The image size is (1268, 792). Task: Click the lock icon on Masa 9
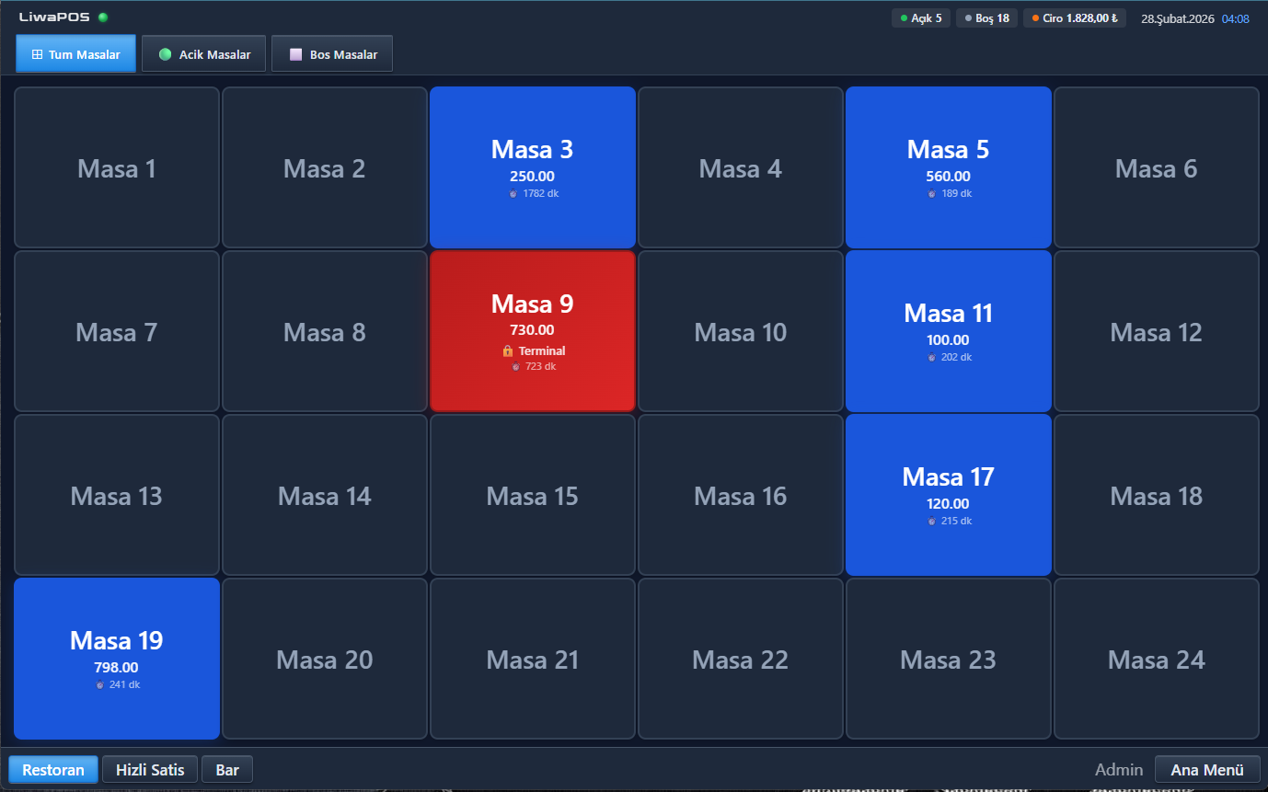tap(507, 351)
